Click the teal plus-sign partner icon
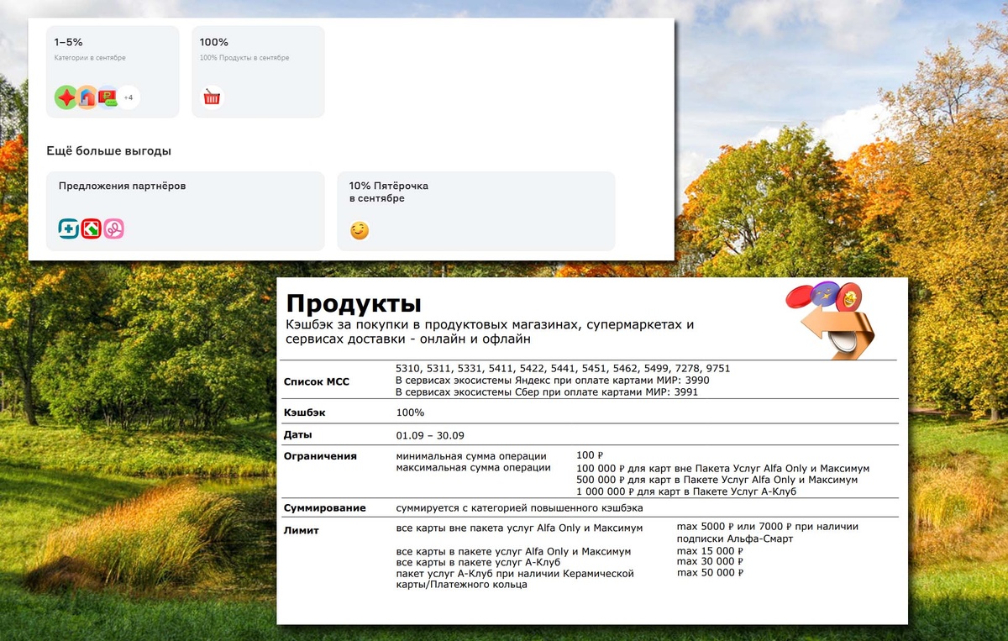 [x=69, y=229]
